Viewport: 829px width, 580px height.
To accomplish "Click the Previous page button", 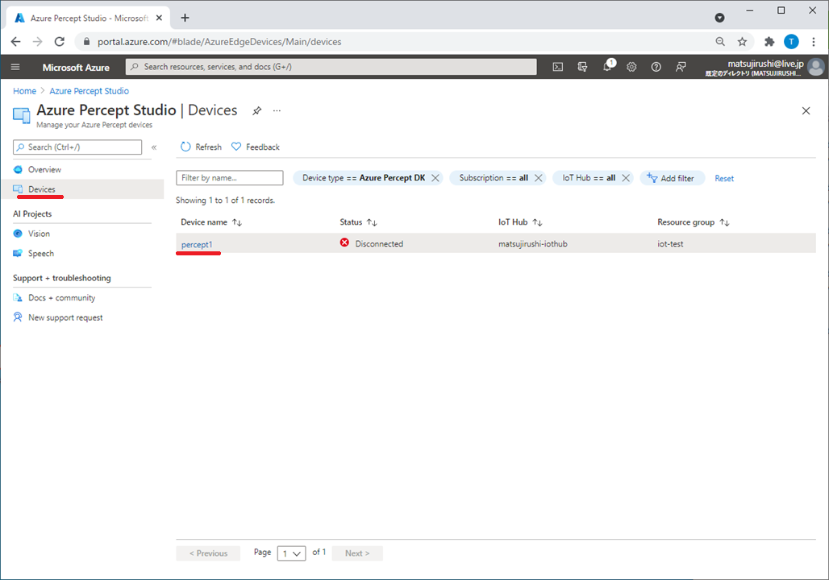I will (208, 553).
